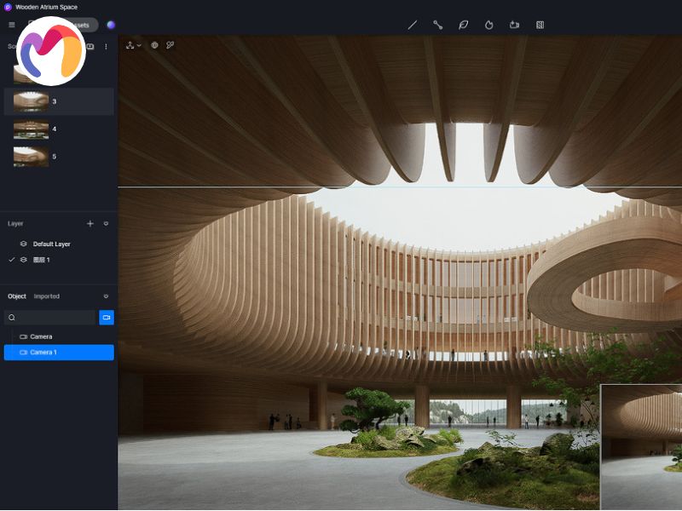Click the purple sphere icon

click(x=111, y=25)
